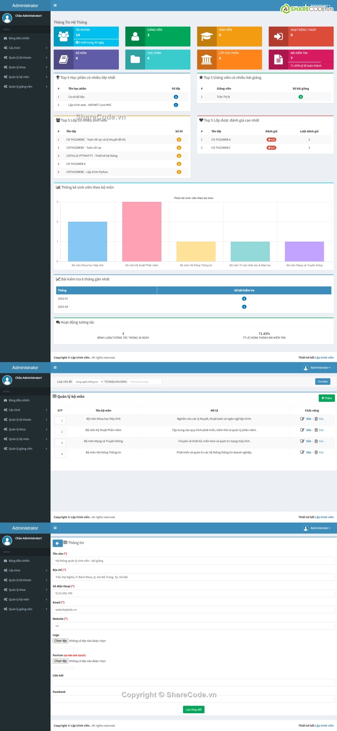Click the folder icon on Học phần card
The width and height of the screenshot is (337, 731).
135,59
